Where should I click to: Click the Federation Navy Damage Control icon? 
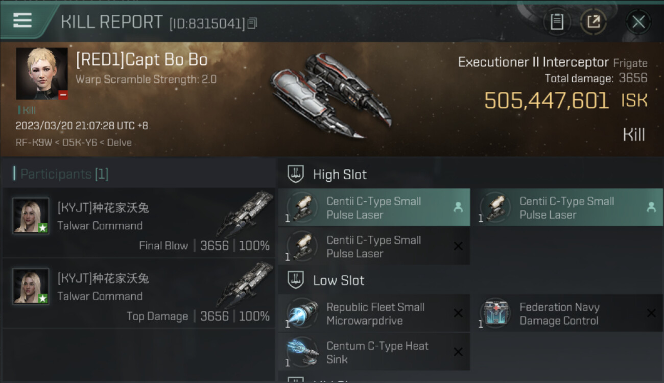(495, 313)
